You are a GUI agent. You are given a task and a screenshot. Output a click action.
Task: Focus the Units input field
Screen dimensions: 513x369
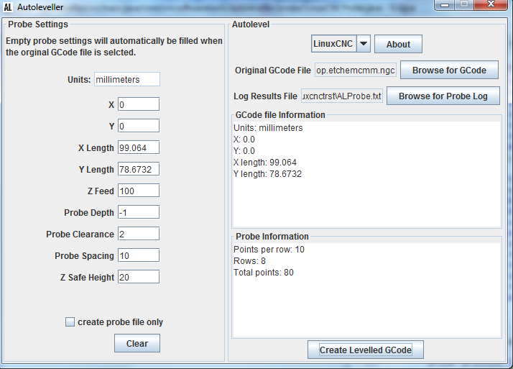click(x=127, y=79)
